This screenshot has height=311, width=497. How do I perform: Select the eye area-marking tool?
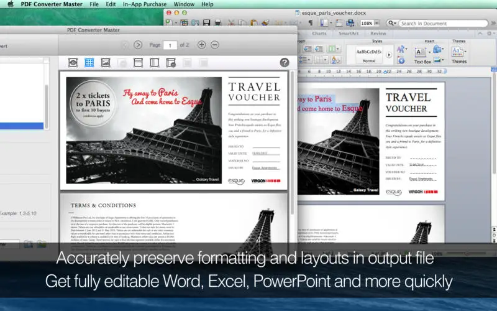(73, 63)
